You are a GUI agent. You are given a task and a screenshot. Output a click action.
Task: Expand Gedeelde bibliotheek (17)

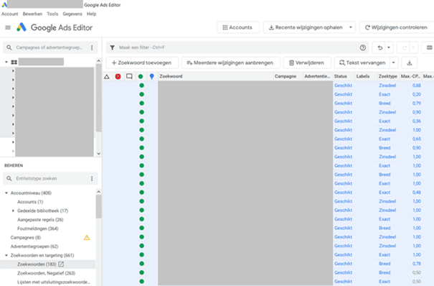pos(13,211)
